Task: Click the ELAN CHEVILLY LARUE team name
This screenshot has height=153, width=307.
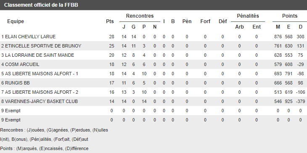Action: click(x=30, y=37)
